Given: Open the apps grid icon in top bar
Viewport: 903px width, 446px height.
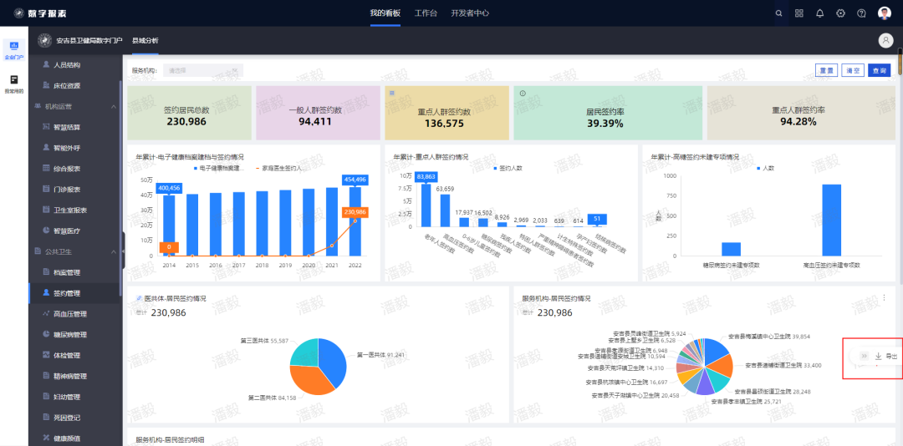Looking at the screenshot, I should tap(799, 13).
